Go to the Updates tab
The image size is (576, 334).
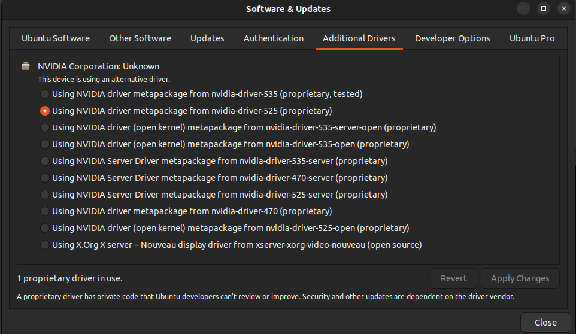click(x=207, y=38)
